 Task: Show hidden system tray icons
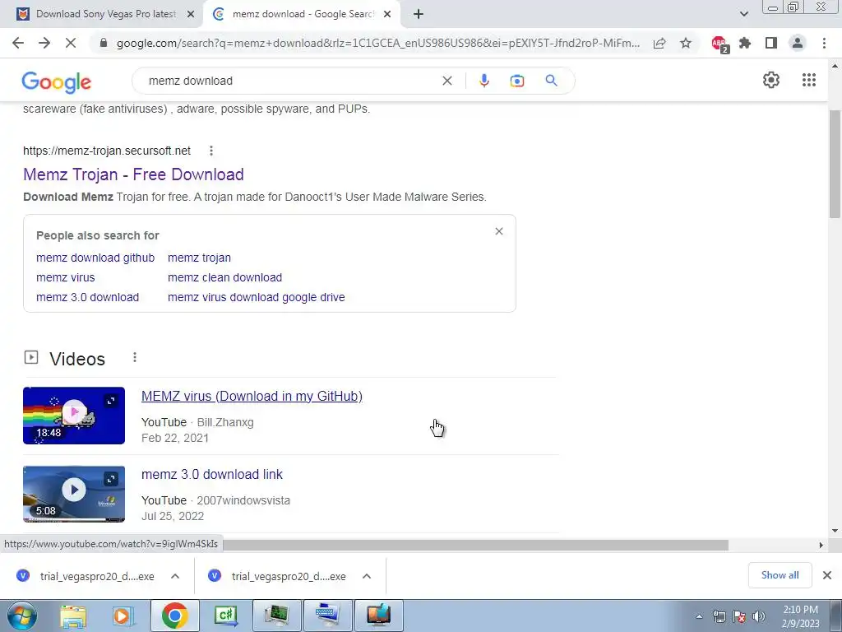[x=699, y=616]
